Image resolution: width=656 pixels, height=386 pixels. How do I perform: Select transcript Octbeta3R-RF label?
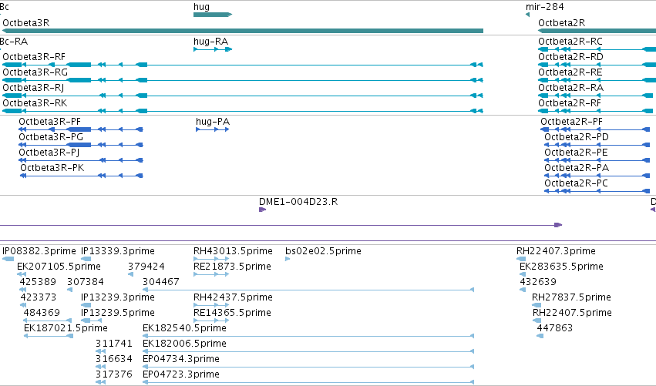click(x=34, y=57)
